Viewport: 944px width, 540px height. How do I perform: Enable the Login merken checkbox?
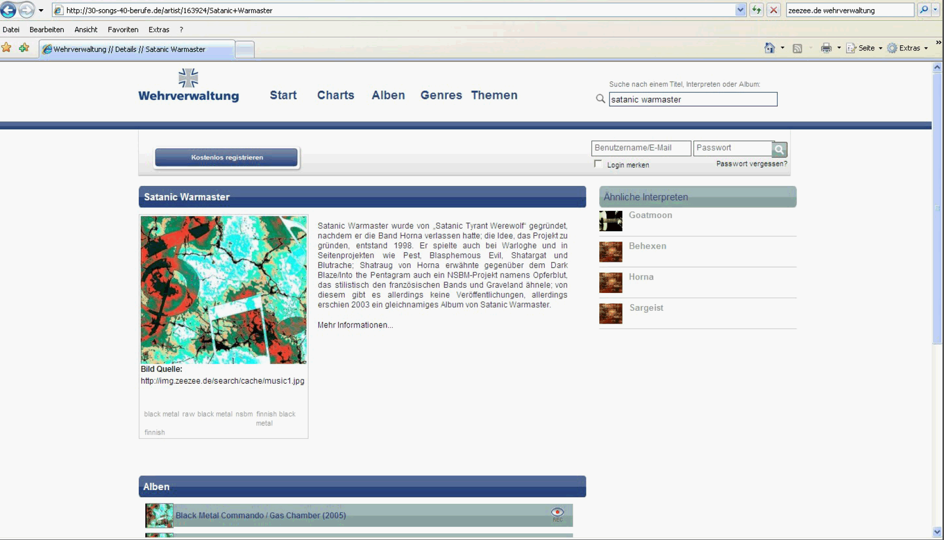598,164
